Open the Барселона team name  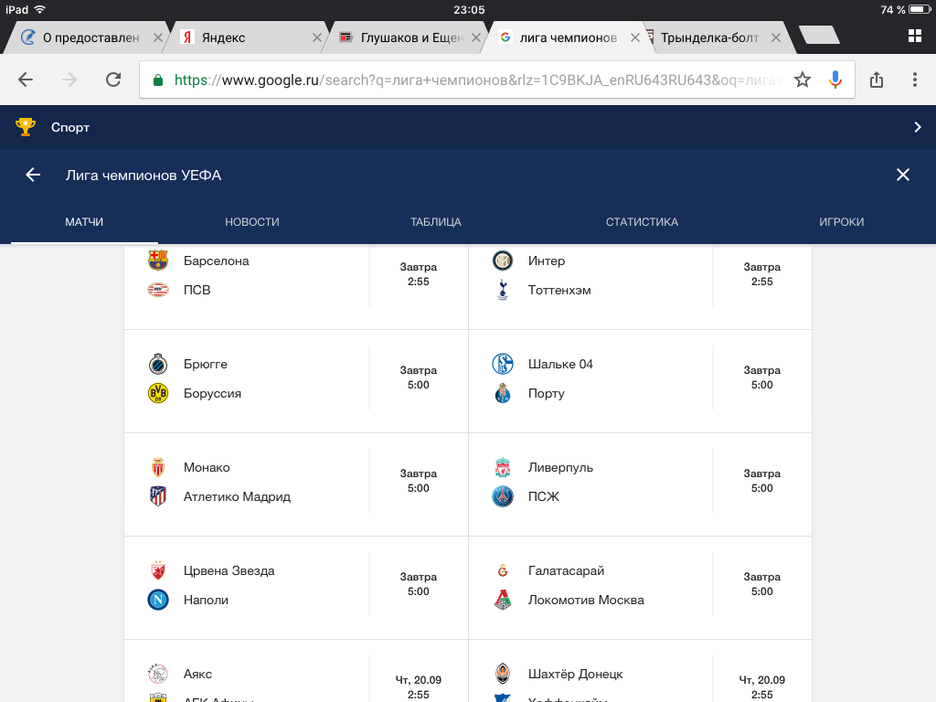216,261
